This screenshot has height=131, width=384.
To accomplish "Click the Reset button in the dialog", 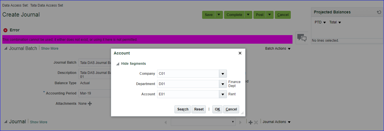I will [199, 109].
